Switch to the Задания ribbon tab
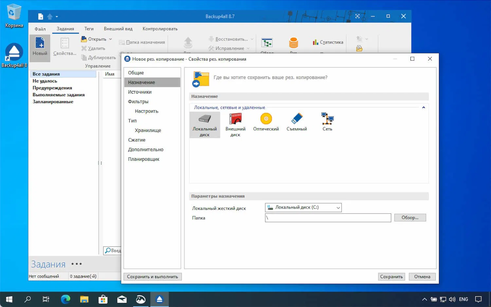The height and width of the screenshot is (307, 491). coord(65,28)
